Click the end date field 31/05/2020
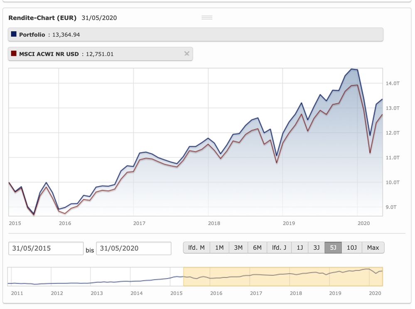This screenshot has height=309, width=415. click(133, 248)
